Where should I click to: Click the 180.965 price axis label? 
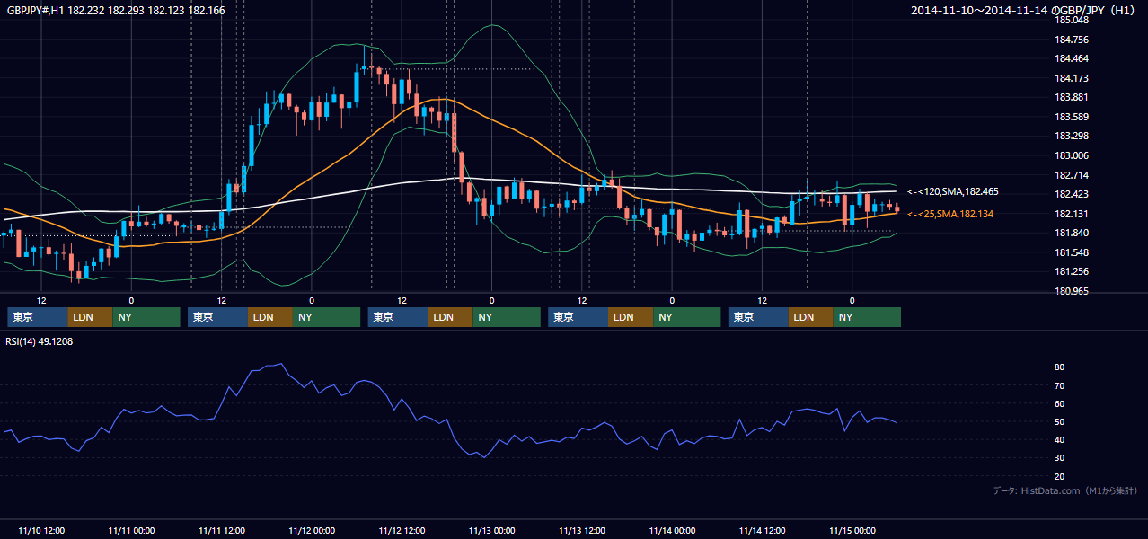tap(1072, 291)
